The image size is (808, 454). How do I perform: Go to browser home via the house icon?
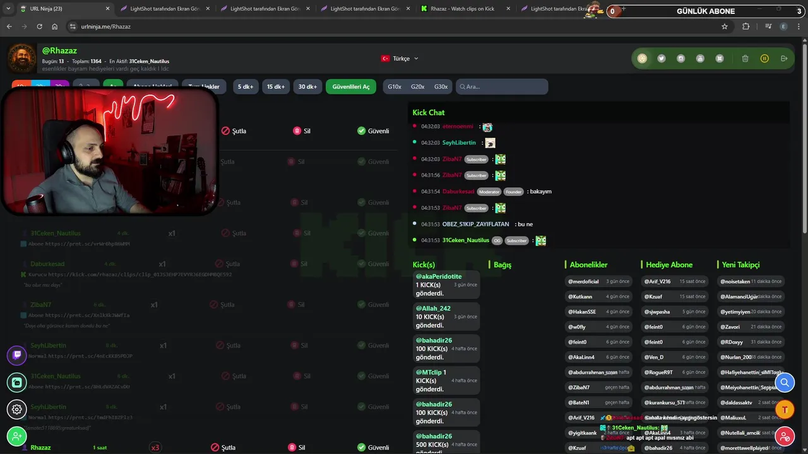click(x=55, y=26)
